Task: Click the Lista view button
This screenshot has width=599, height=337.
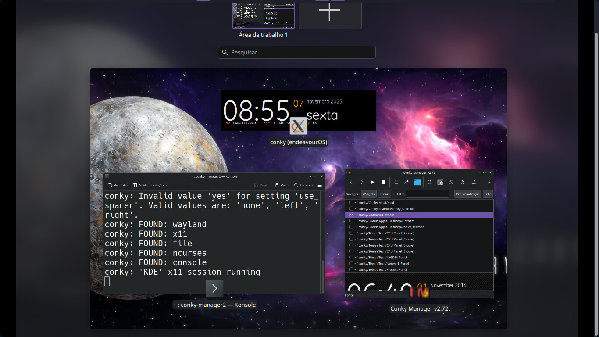Action: tap(488, 194)
